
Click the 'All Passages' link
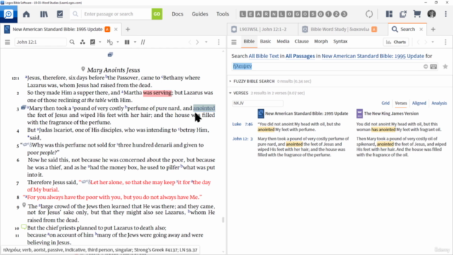(300, 56)
